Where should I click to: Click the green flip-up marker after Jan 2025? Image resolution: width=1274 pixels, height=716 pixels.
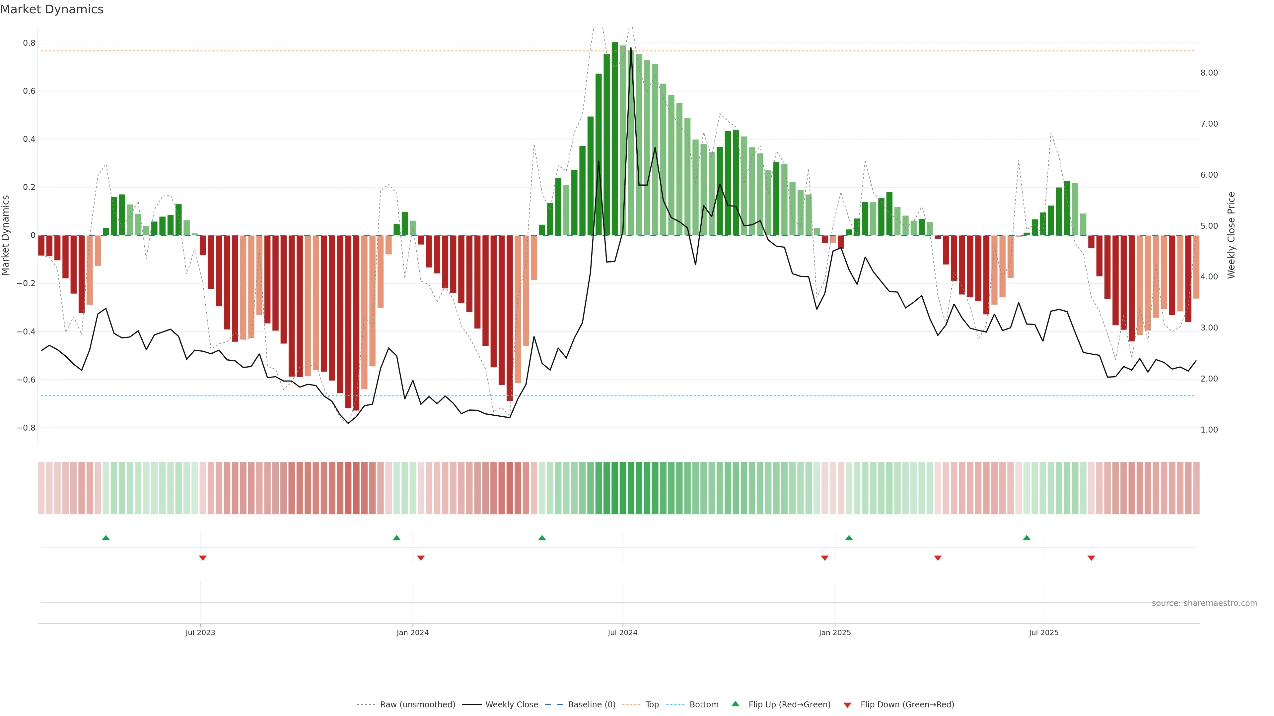coord(849,538)
